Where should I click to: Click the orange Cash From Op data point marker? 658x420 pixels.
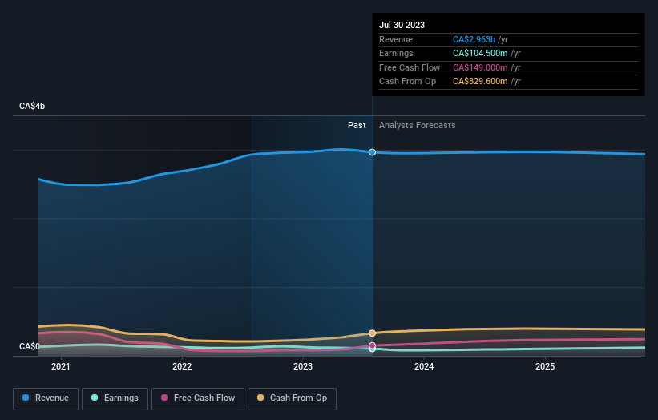[x=372, y=333]
